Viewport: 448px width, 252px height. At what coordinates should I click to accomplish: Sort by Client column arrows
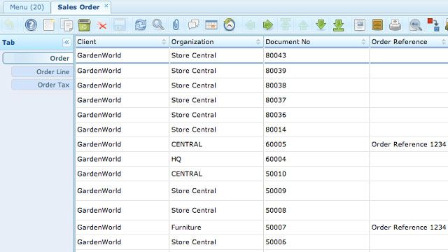click(164, 42)
